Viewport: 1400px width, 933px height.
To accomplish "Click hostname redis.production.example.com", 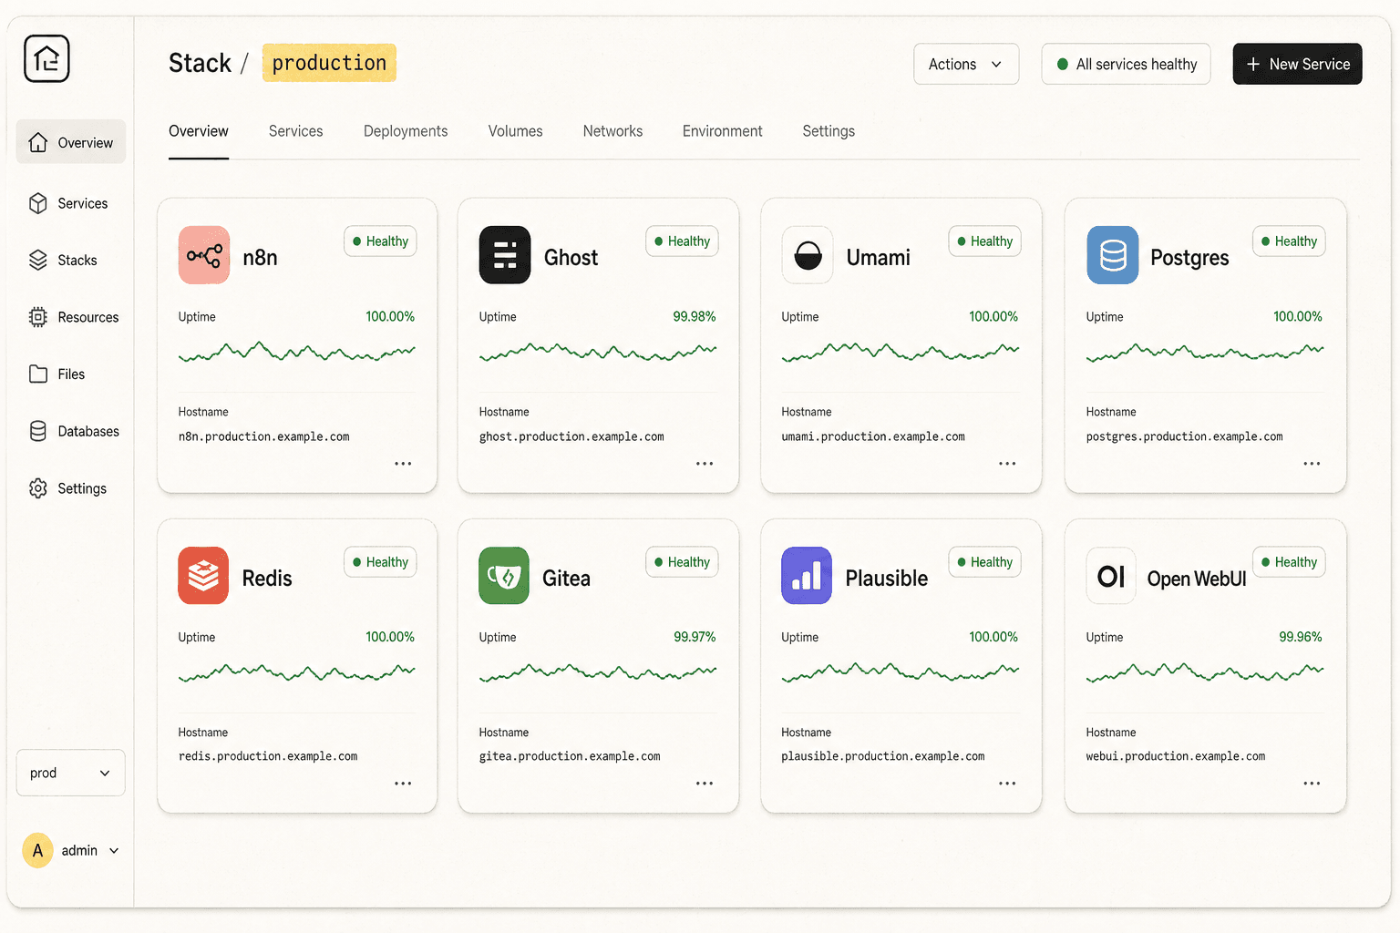I will click(x=268, y=756).
